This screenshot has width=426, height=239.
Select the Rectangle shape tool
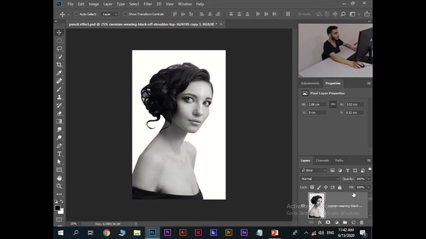tap(59, 170)
